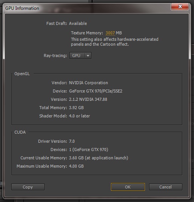The image size is (194, 202).
Task: Click the '4.00 GB' maximum usable memory
Action: pyautogui.click(x=76, y=166)
